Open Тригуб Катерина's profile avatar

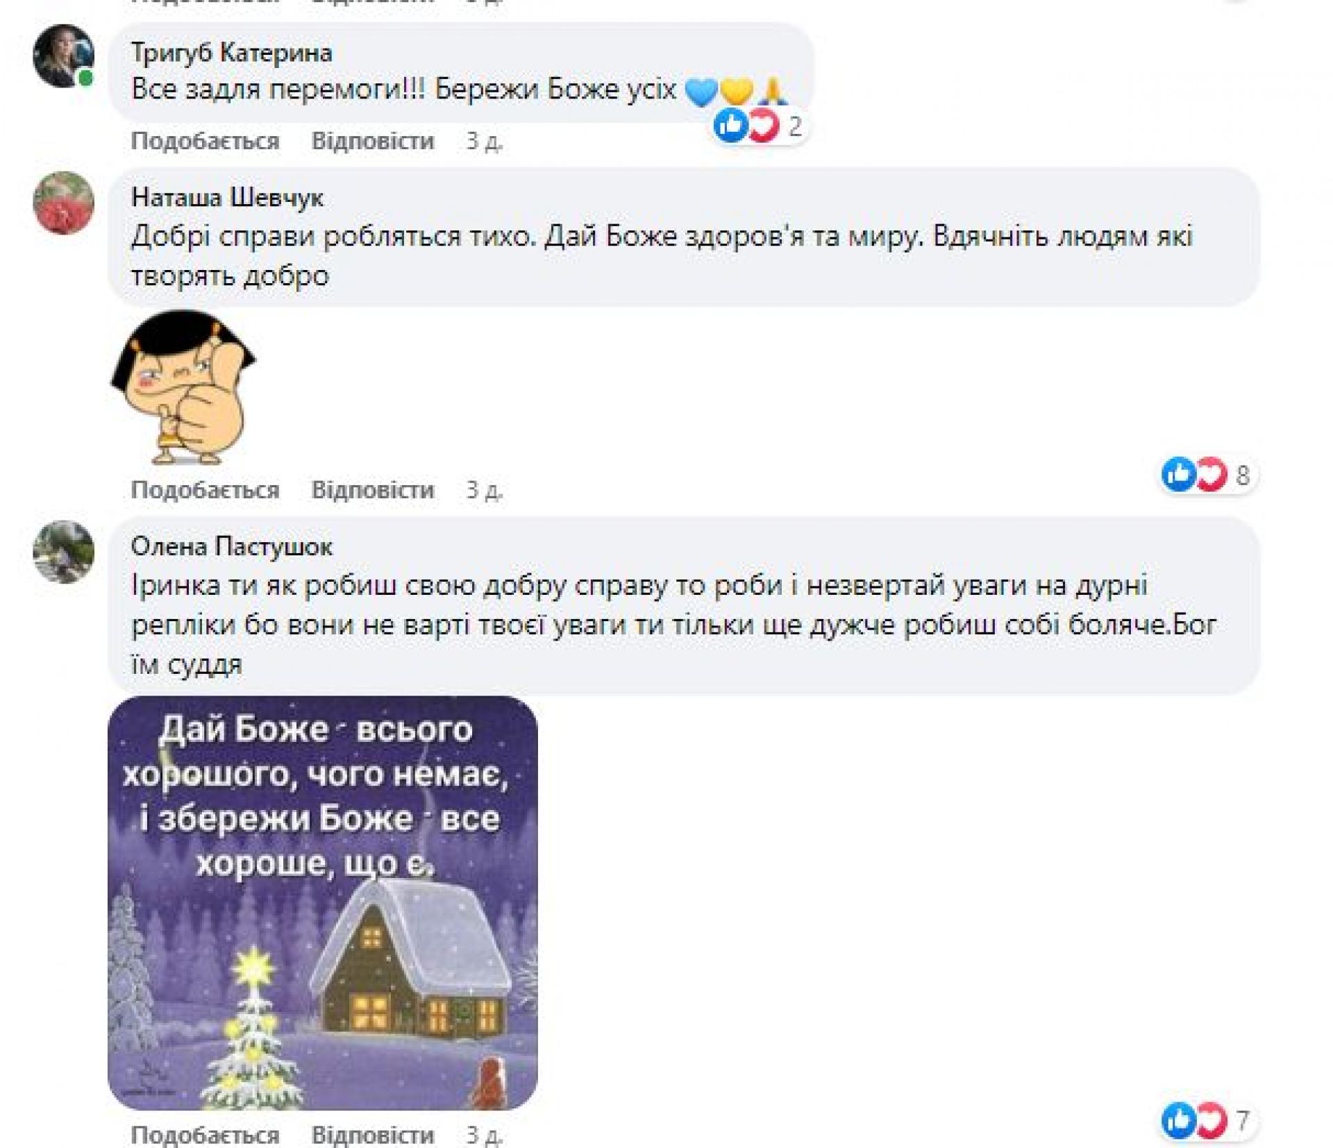(64, 56)
